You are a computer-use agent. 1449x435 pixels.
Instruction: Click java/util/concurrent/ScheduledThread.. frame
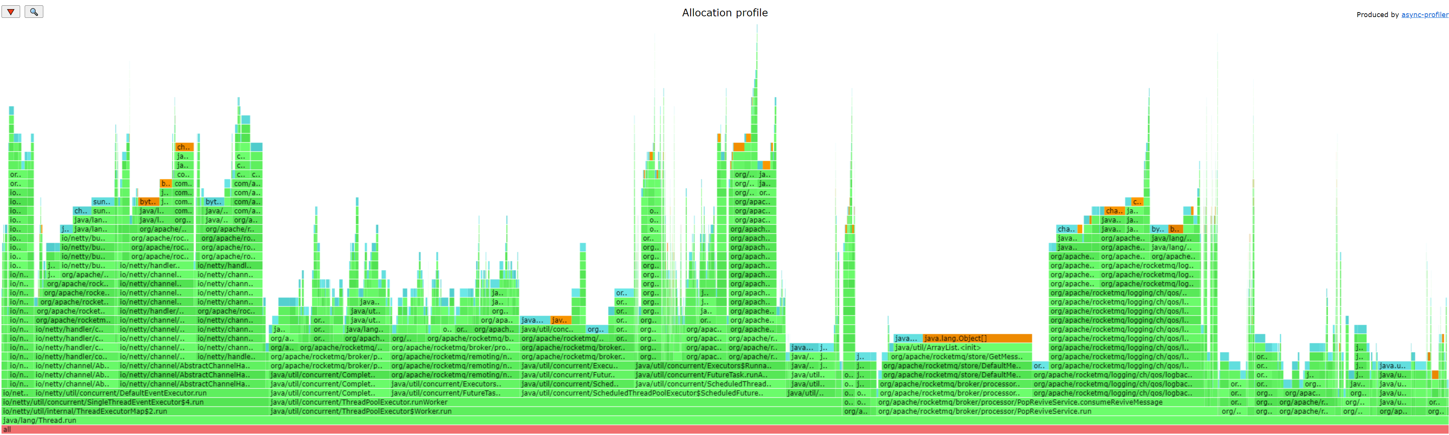[x=710, y=385]
